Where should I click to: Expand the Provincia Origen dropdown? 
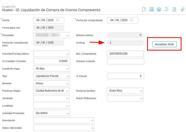tap(67, 91)
